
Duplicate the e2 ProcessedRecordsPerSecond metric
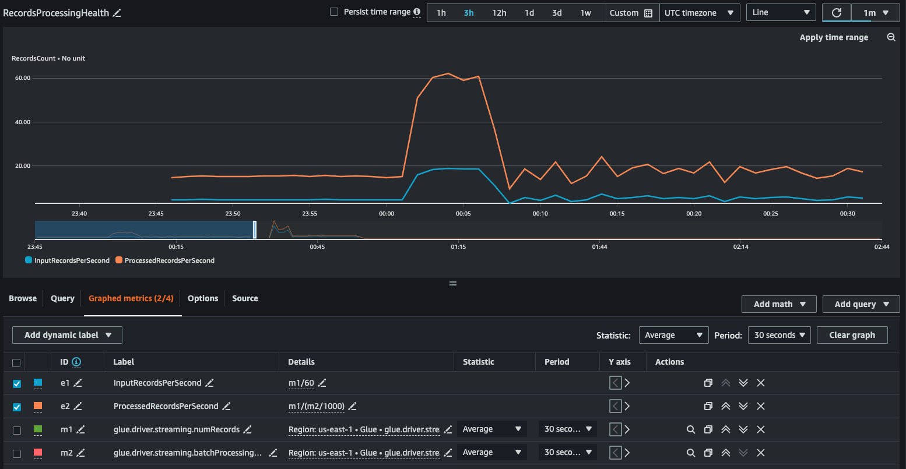[708, 406]
